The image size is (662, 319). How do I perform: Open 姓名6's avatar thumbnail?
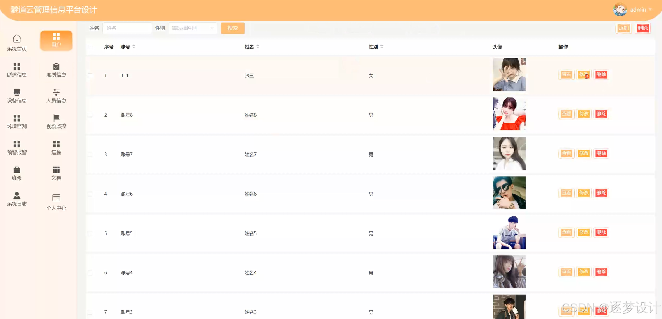click(x=509, y=193)
